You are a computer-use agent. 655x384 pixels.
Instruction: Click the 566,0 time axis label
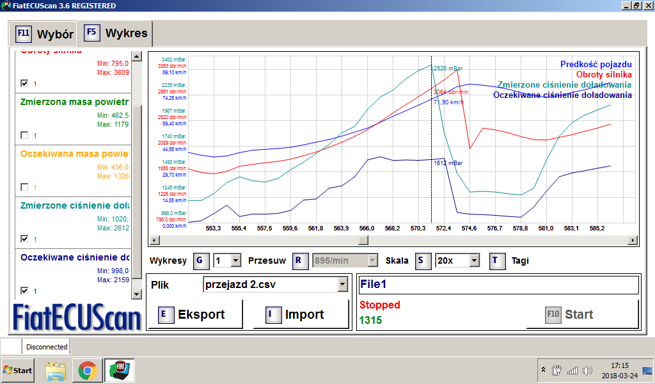(367, 228)
